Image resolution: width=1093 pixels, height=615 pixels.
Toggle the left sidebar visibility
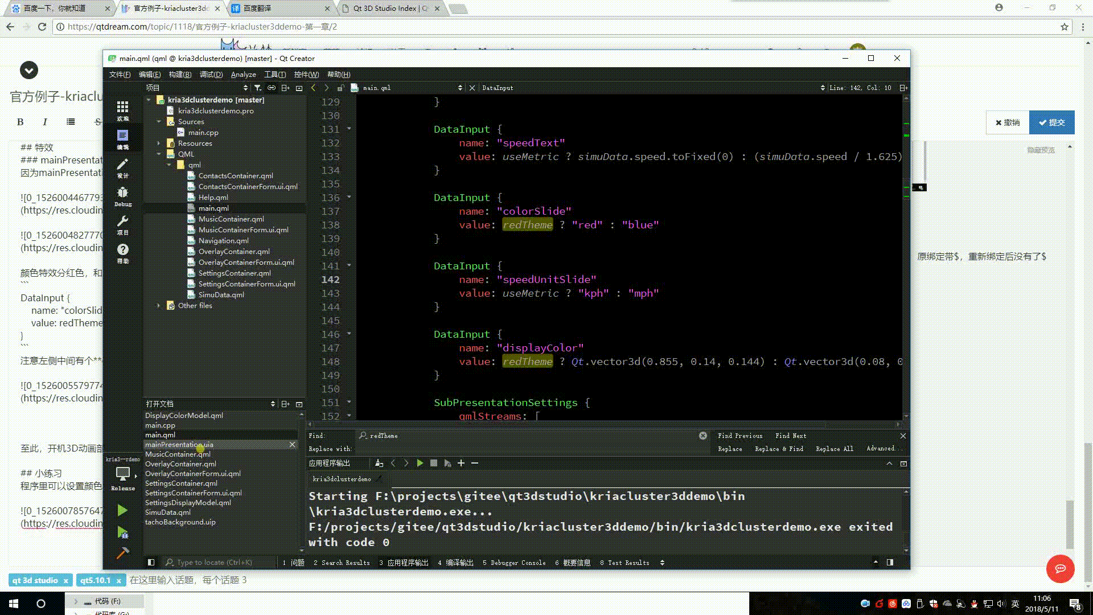(151, 563)
